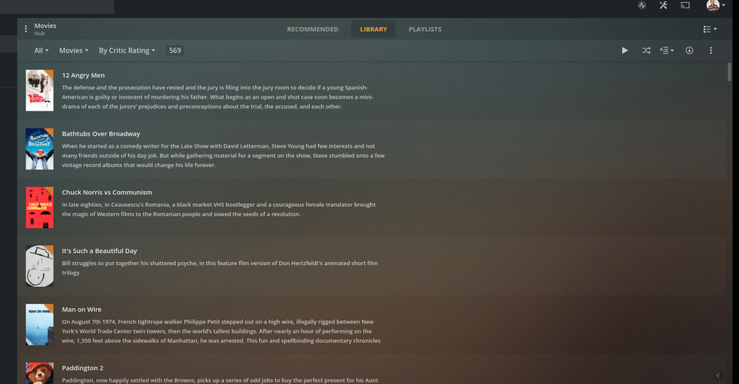Open the list view mode dropdown
The width and height of the screenshot is (739, 384).
(x=710, y=29)
